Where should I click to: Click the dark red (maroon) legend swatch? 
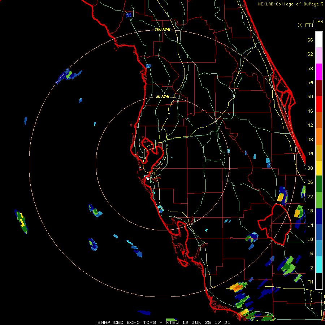(x=319, y=88)
